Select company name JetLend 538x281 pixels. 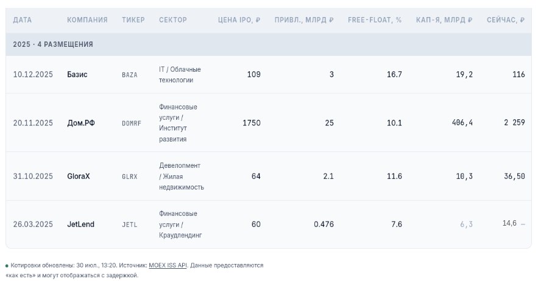tap(80, 224)
